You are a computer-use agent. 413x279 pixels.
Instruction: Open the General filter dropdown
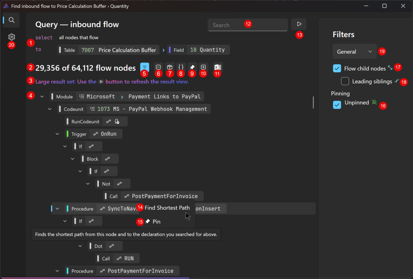pyautogui.click(x=354, y=51)
